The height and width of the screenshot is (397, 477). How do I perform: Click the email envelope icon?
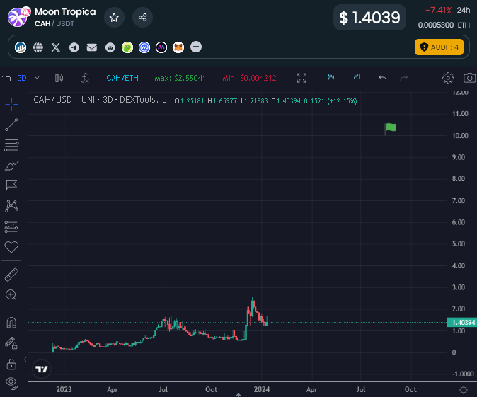tap(91, 47)
